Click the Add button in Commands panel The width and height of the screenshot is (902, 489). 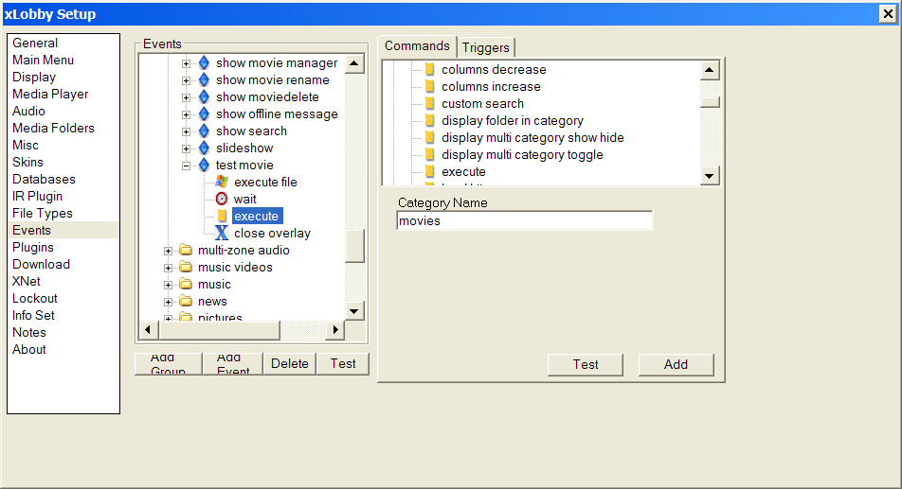[x=676, y=364]
